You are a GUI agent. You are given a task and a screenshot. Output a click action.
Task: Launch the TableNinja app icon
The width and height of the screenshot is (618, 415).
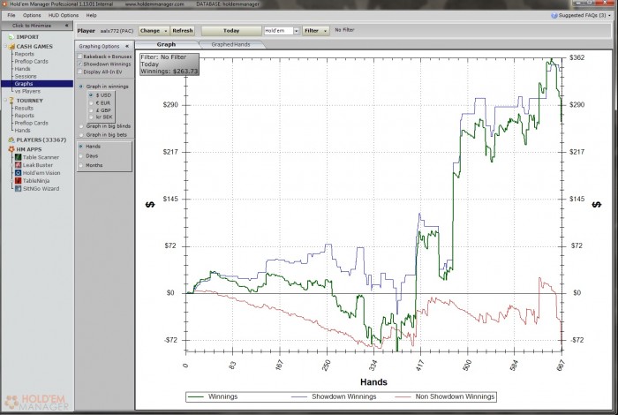click(19, 181)
